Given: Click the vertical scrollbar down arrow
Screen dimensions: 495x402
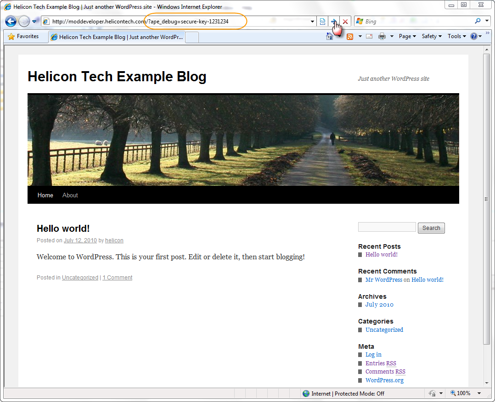Looking at the screenshot, I should [486, 383].
